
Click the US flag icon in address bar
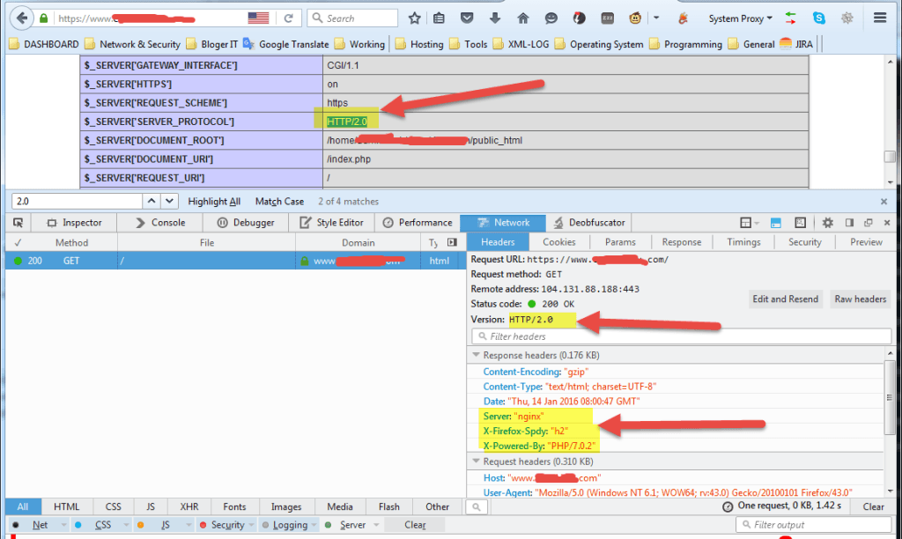(258, 18)
